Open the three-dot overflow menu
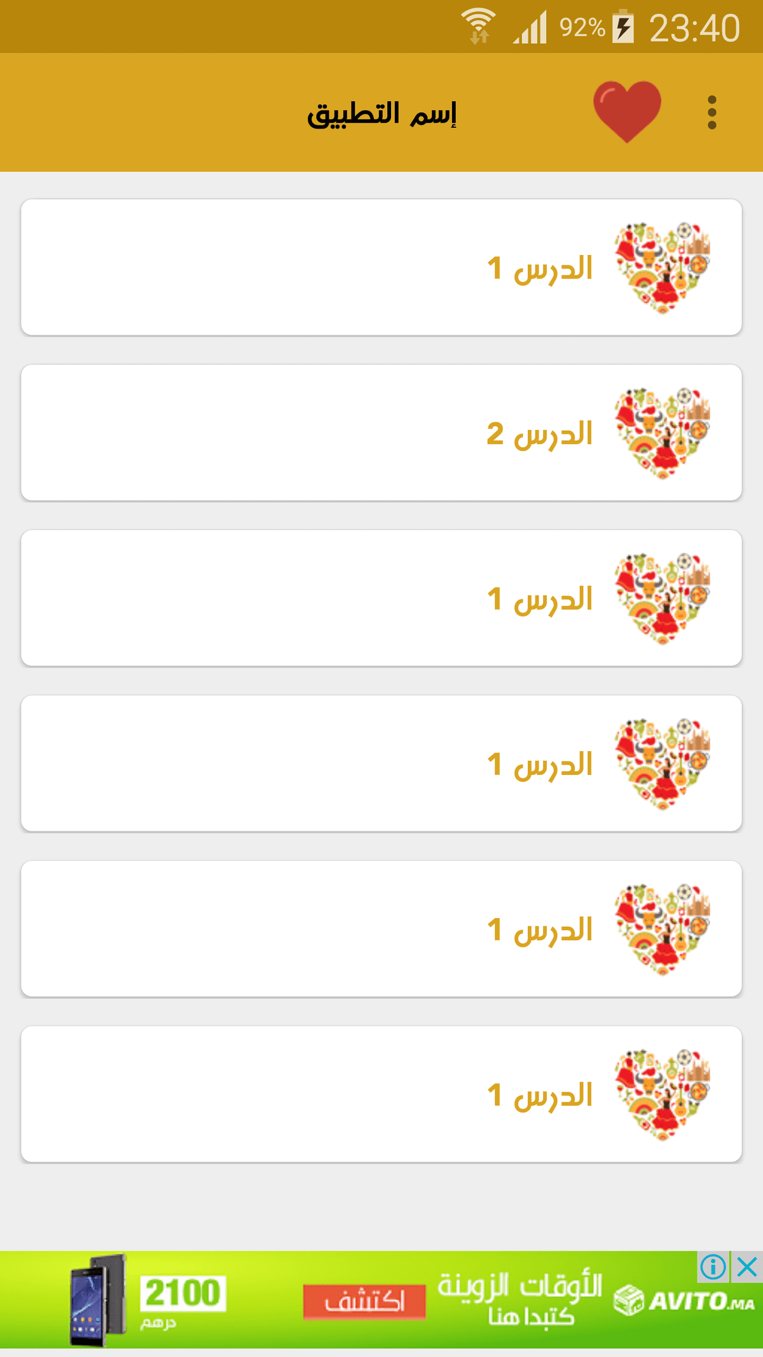763x1357 pixels. tap(711, 113)
